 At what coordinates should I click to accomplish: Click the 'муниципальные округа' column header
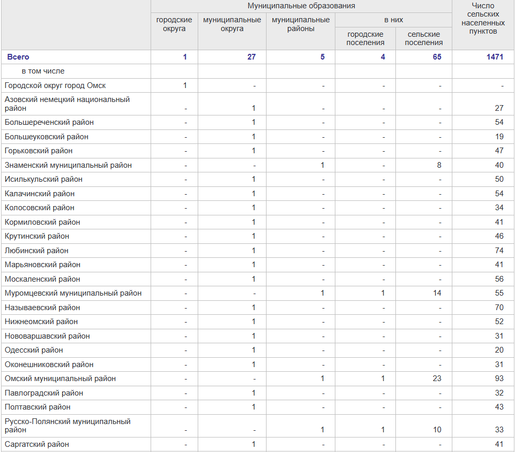(x=232, y=24)
